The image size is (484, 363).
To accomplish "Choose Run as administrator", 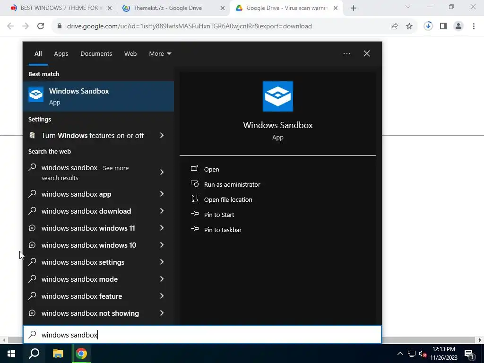I will click(x=232, y=184).
